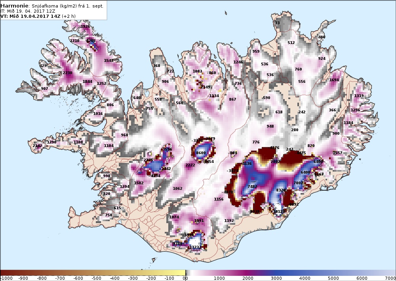Select the 'VT: Mið 19.04.2017 14Z' line
Screen dimensions: 396x281
pyautogui.click(x=30, y=16)
